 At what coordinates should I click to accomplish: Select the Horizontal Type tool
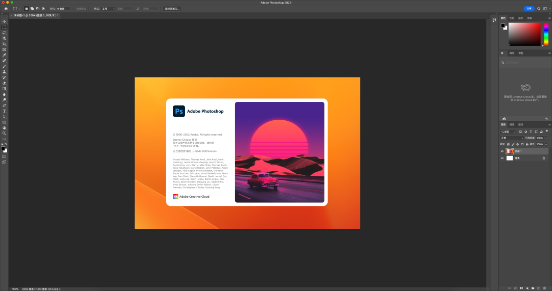[x=4, y=111]
